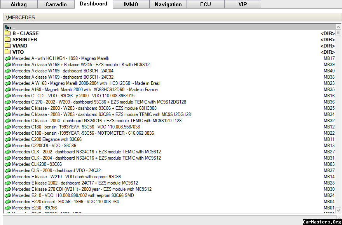
Task: Click chip icon for CLK230 93C66
Action: click(8, 164)
